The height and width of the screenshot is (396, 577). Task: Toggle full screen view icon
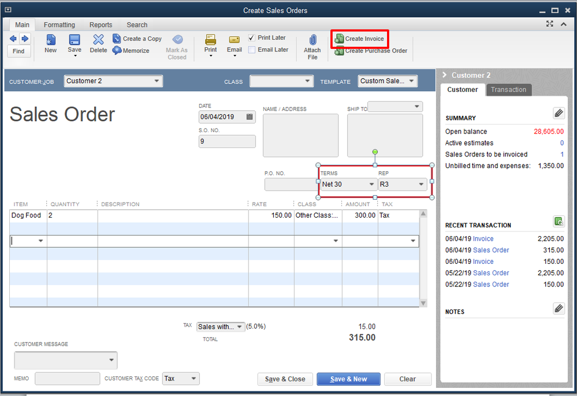pos(550,24)
